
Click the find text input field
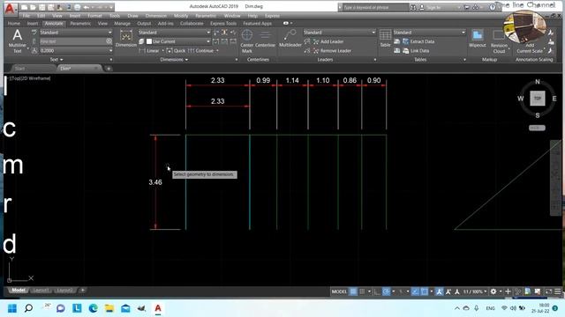pos(72,41)
